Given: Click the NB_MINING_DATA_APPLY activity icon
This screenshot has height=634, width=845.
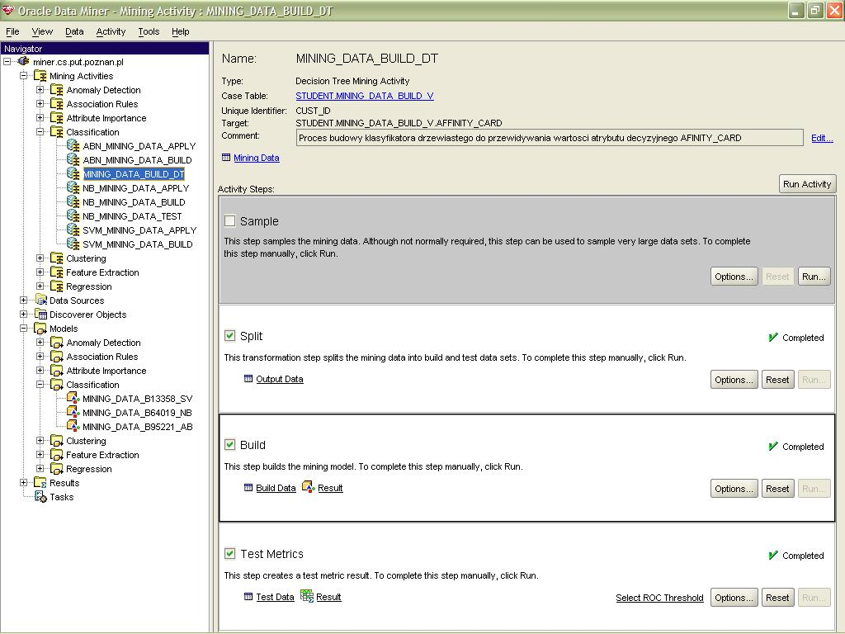Looking at the screenshot, I should pos(73,187).
